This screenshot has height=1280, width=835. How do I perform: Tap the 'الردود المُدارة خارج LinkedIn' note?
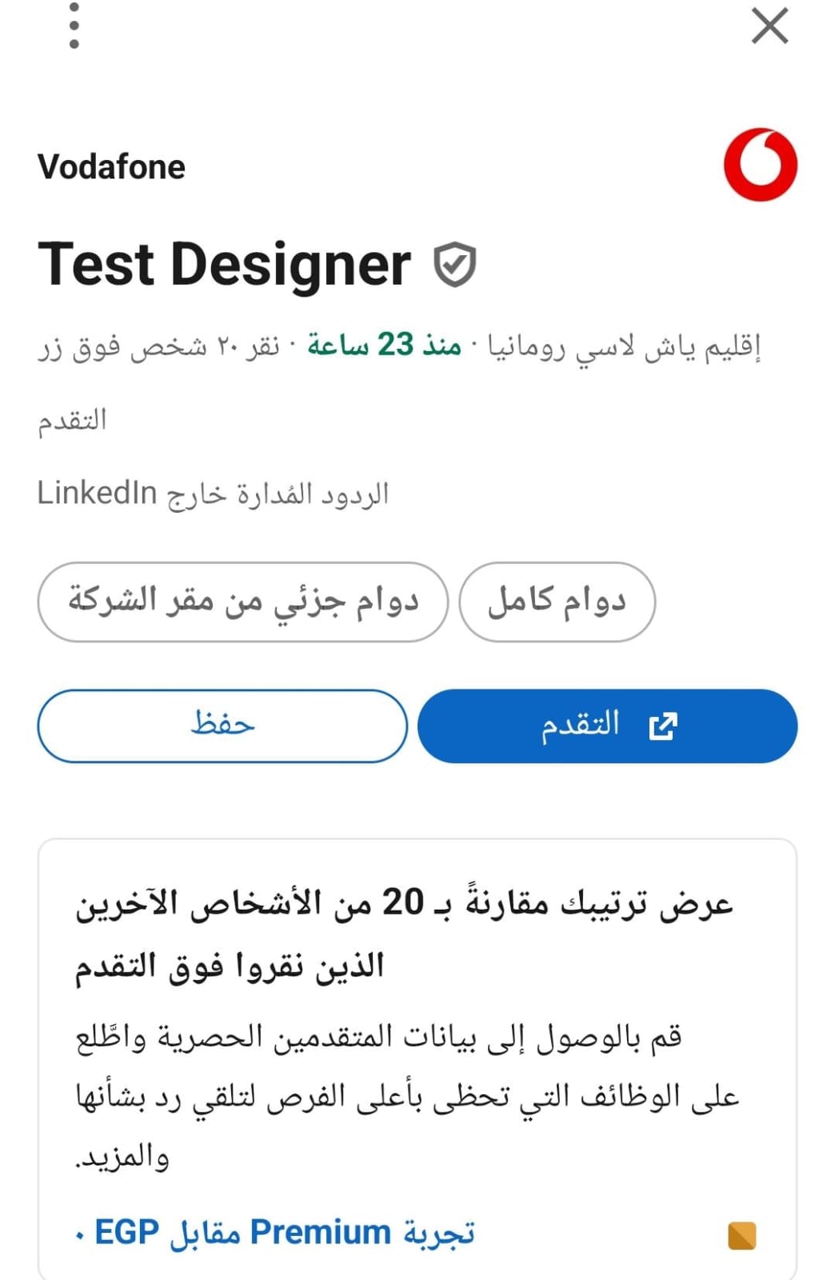tap(213, 494)
